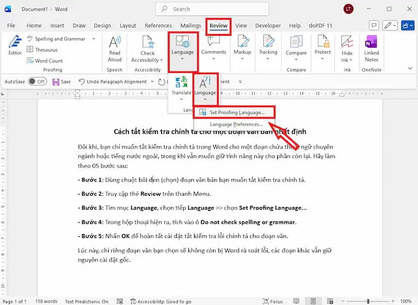Open Check Accessibility tool
Viewport: 418px width, 305px height.
pos(147,48)
